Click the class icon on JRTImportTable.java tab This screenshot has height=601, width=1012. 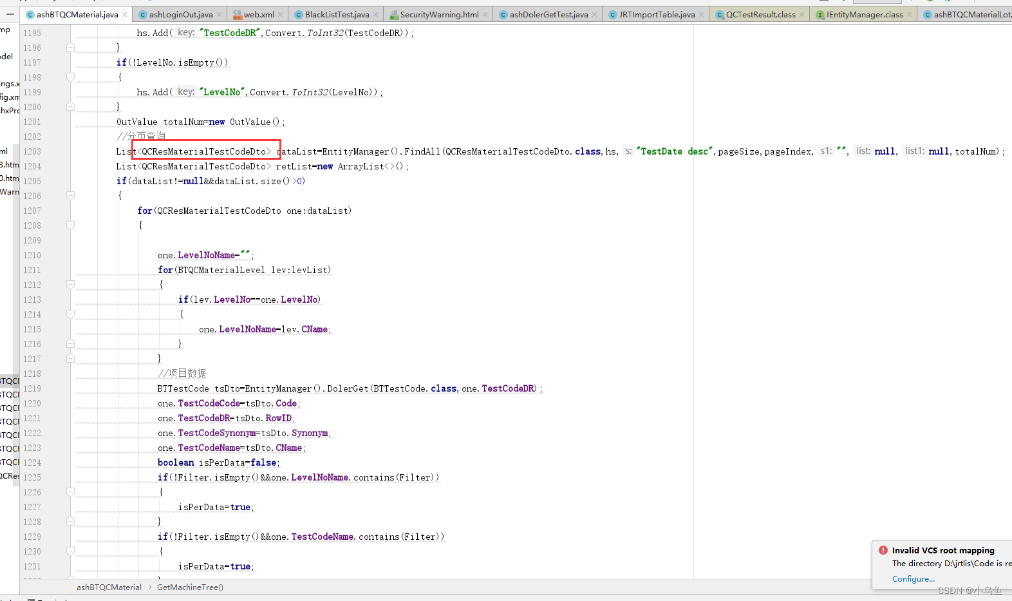[x=613, y=14]
